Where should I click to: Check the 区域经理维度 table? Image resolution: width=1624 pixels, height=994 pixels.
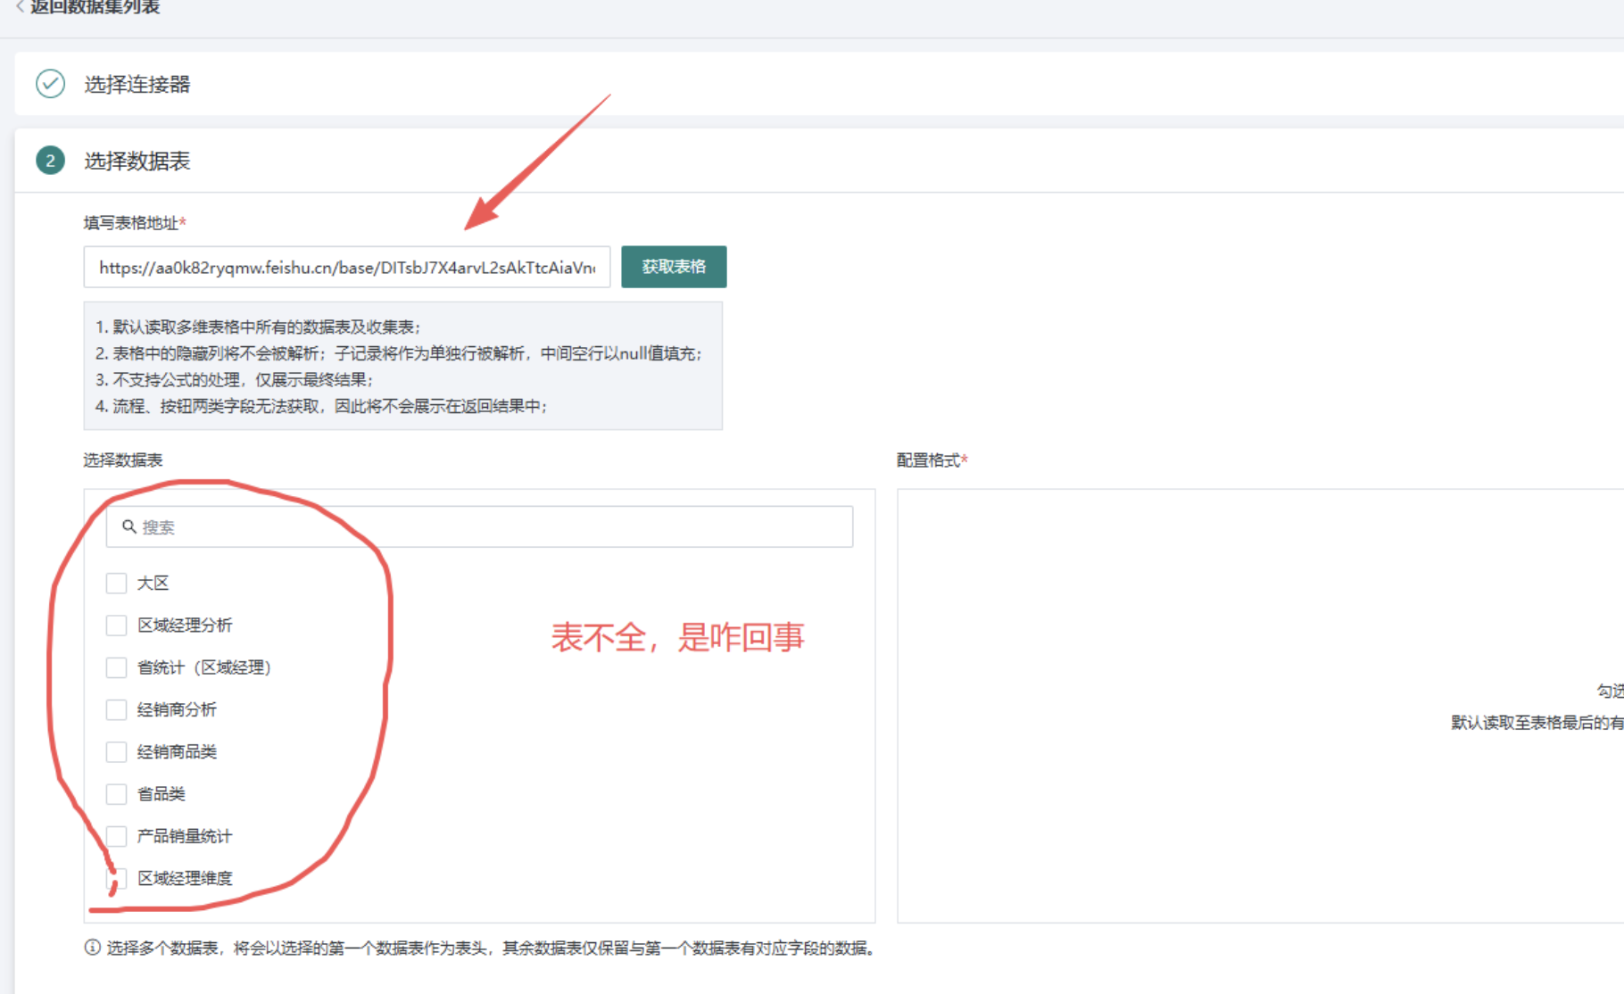click(x=116, y=877)
